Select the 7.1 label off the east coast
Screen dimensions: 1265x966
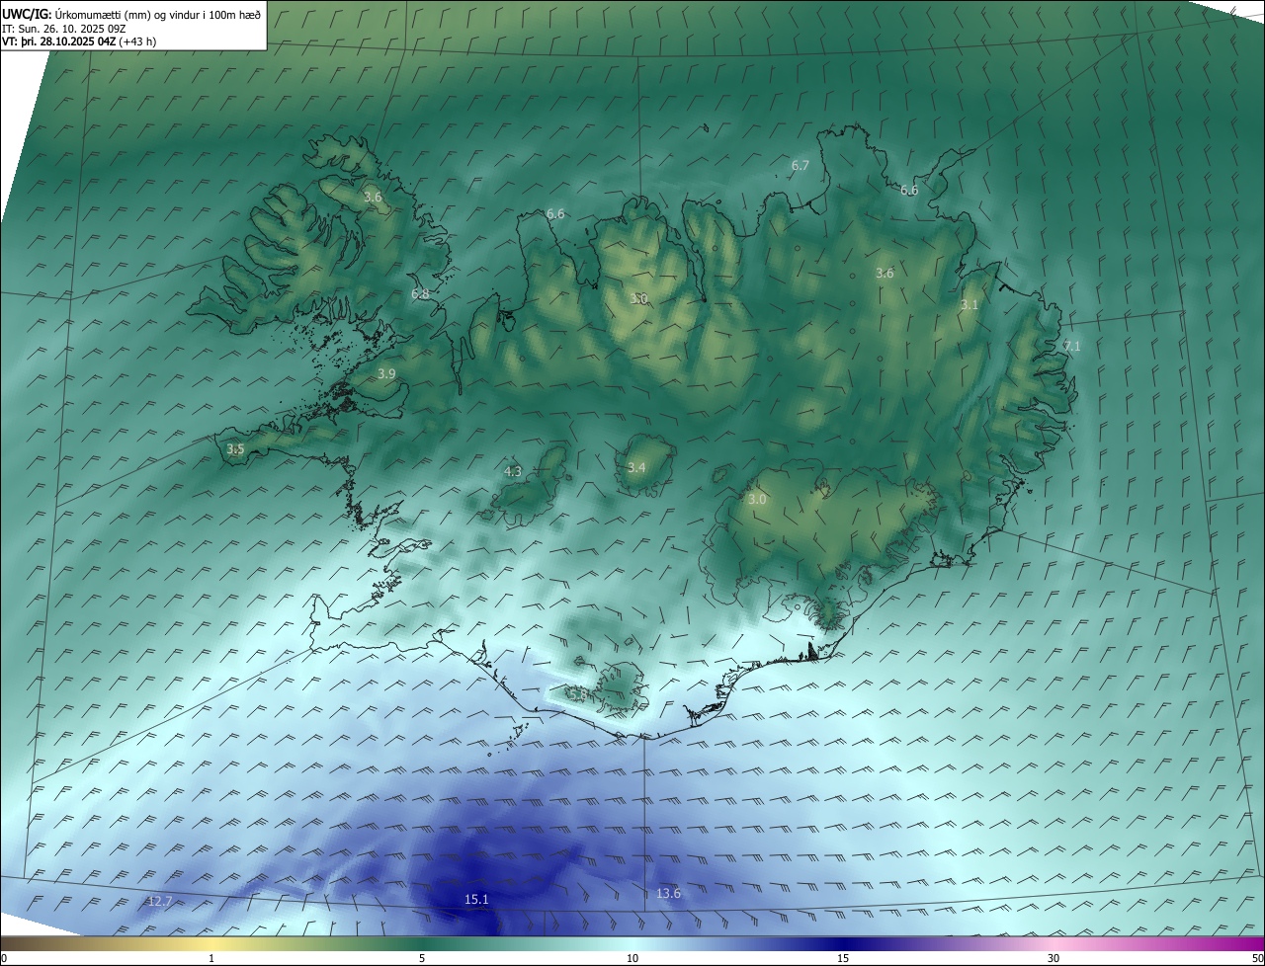[1071, 347]
